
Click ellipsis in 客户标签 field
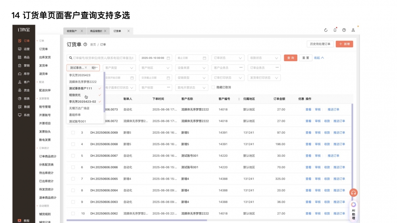[168, 87]
